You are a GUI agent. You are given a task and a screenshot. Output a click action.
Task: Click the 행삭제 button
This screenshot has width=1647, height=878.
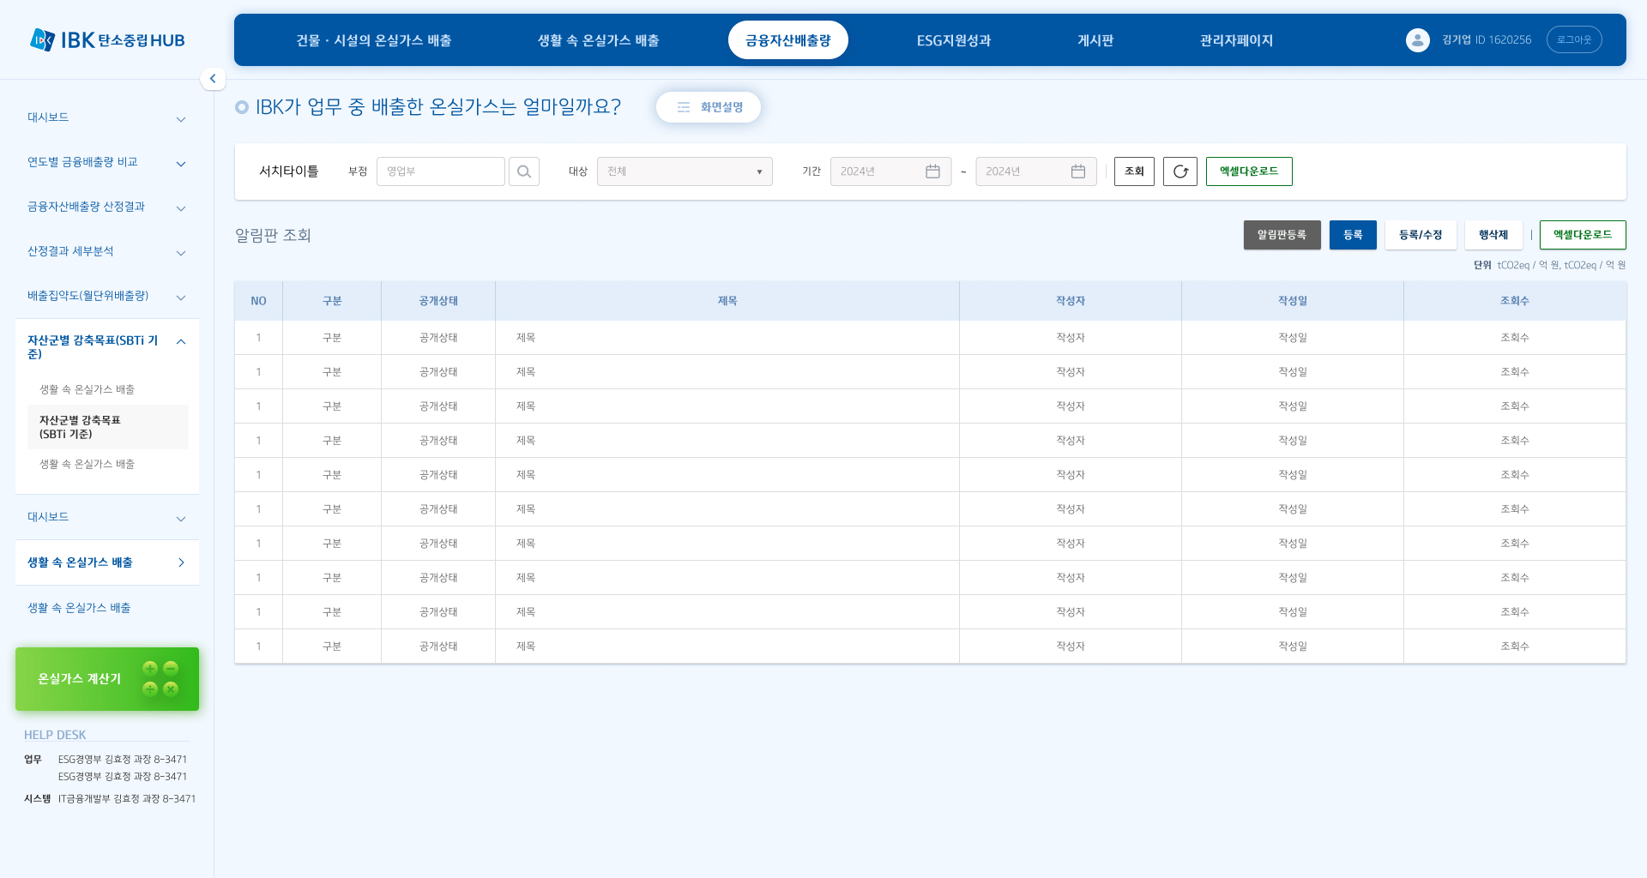point(1493,235)
